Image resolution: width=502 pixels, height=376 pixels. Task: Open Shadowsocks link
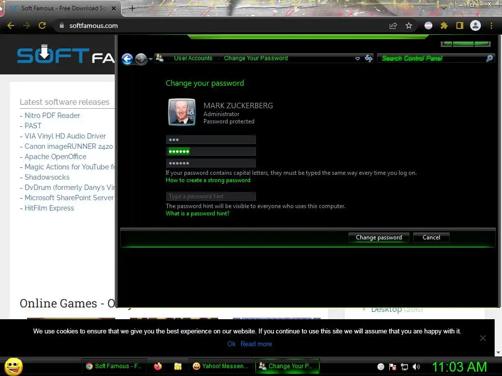(47, 177)
